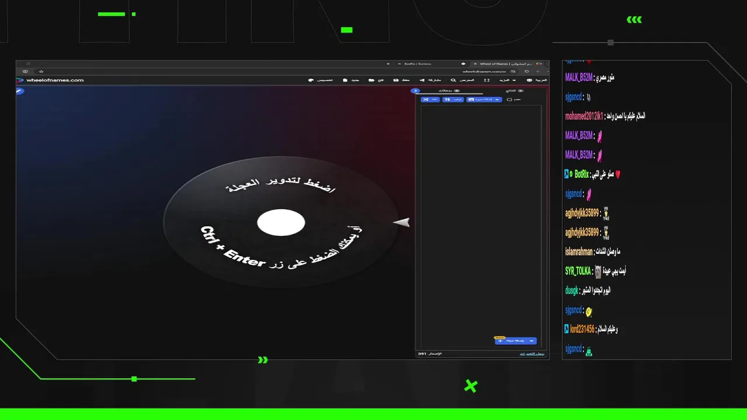Click the browser address bar URL
Image resolution: width=747 pixels, height=420 pixels.
(x=484, y=71)
